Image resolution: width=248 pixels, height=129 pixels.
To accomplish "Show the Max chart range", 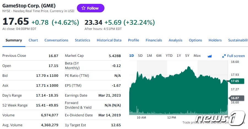I will [197, 56].
